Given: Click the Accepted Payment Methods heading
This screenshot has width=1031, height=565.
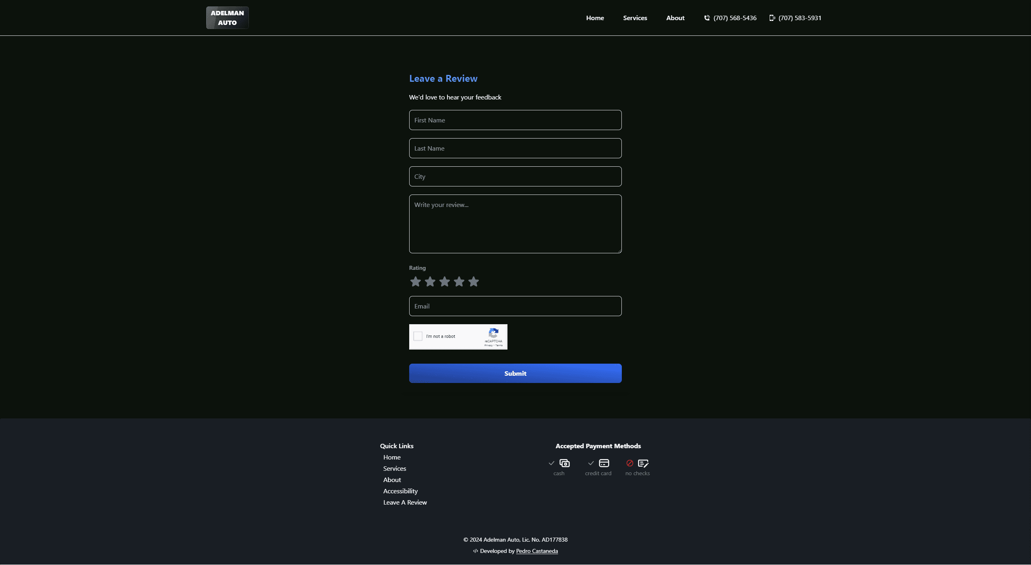Looking at the screenshot, I should 598,446.
